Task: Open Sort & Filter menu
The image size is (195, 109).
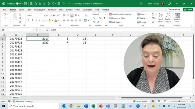Action: (161, 18)
